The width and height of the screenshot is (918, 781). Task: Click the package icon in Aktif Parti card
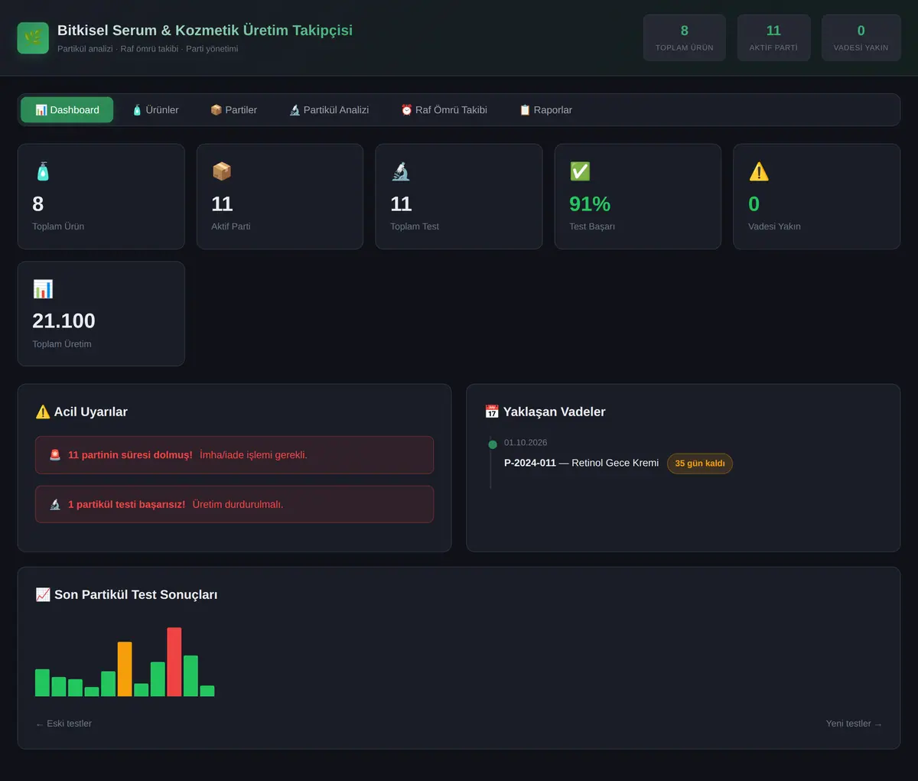222,171
